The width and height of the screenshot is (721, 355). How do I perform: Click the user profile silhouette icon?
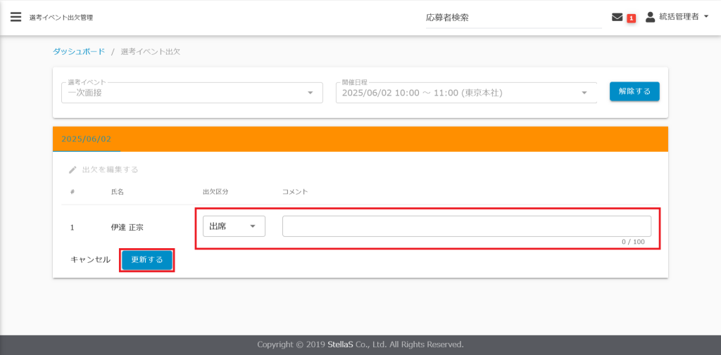click(x=650, y=17)
